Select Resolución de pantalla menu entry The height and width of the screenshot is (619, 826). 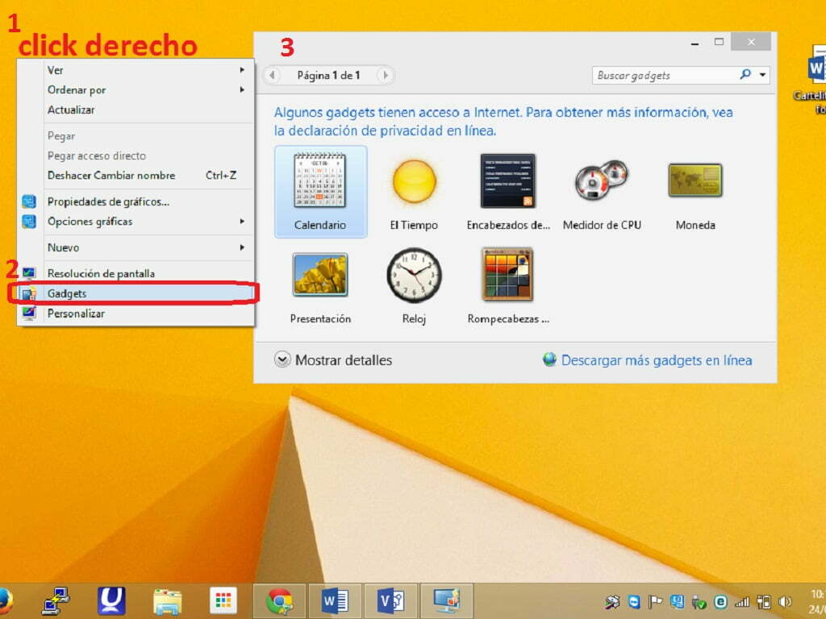point(101,273)
